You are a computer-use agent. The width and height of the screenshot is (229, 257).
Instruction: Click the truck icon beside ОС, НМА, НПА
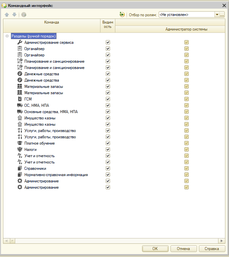[x=19, y=105]
